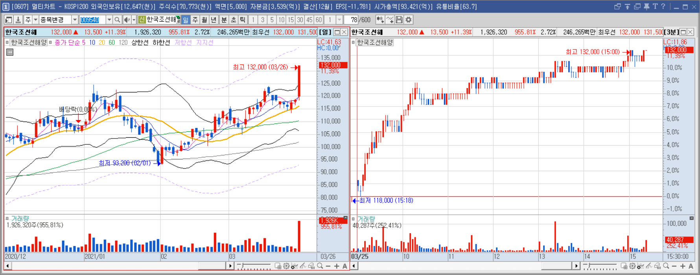Screen dimensions: 700x275
Task: Open the interval number dropdown arrow
Action: point(339,20)
